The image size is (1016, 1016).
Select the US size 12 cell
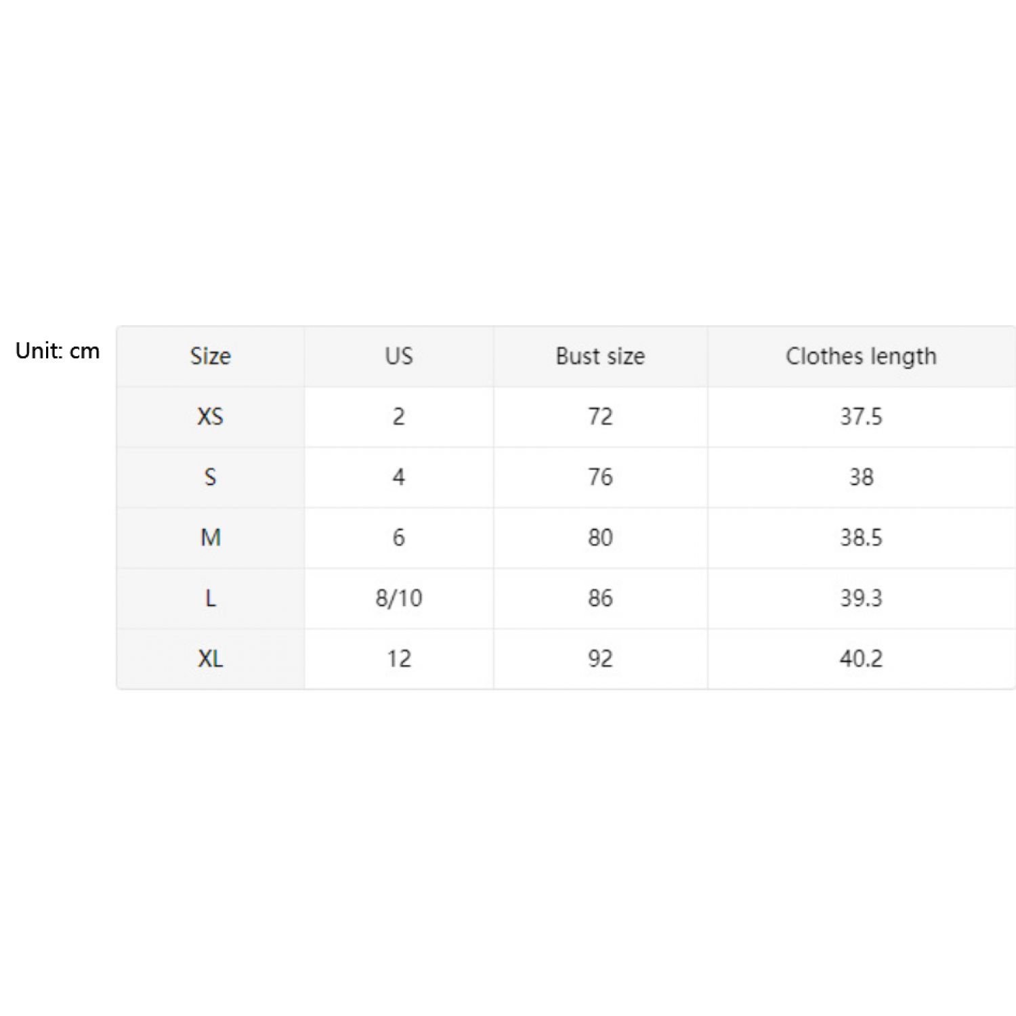coord(399,658)
